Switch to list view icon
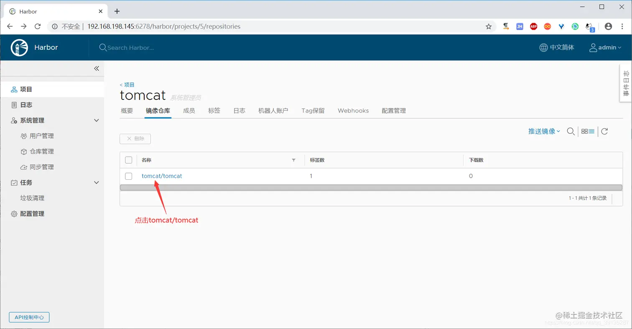The height and width of the screenshot is (329, 632). [591, 131]
